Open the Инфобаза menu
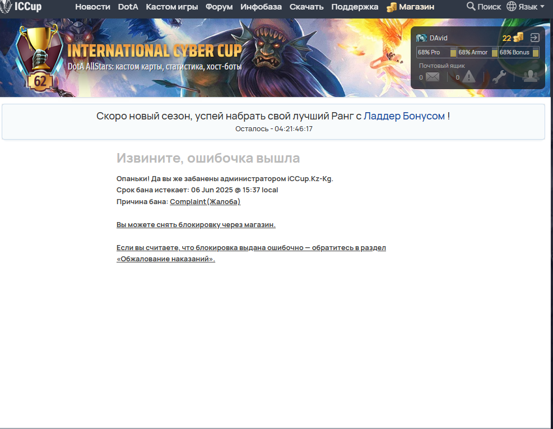553x429 pixels. click(x=261, y=7)
